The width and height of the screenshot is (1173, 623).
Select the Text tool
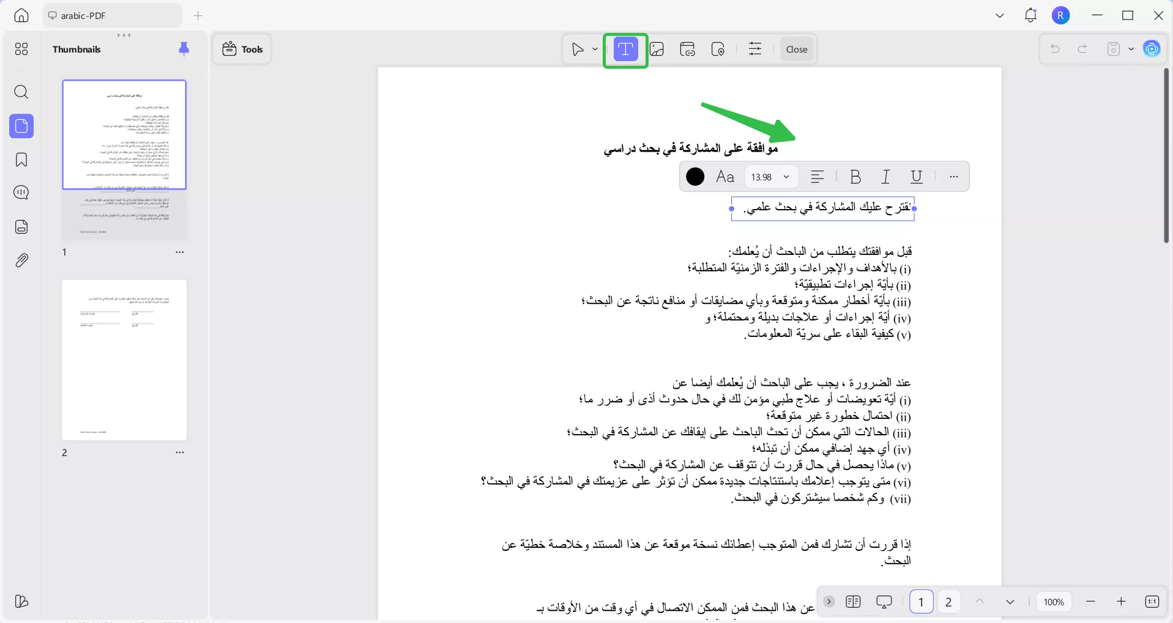(625, 50)
